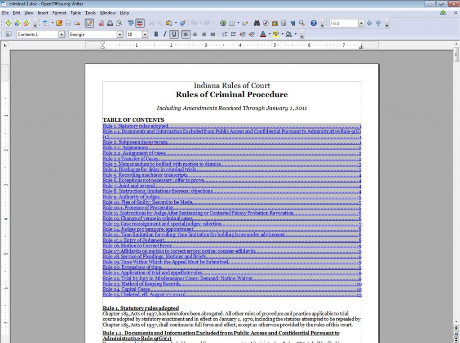Send the document as e-mail
The height and width of the screenshot is (343, 460).
coord(77,23)
